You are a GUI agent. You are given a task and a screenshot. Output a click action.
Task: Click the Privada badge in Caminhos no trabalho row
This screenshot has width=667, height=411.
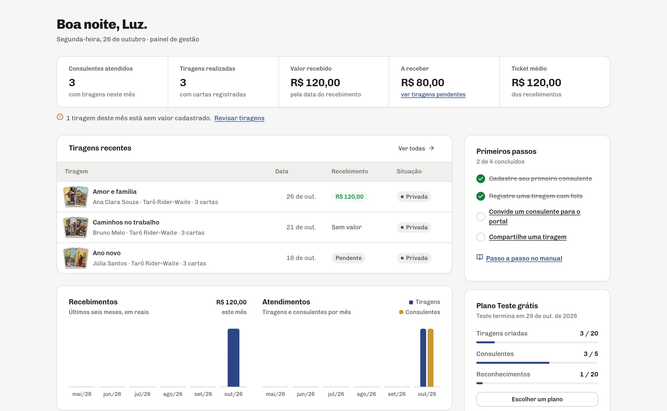point(414,228)
